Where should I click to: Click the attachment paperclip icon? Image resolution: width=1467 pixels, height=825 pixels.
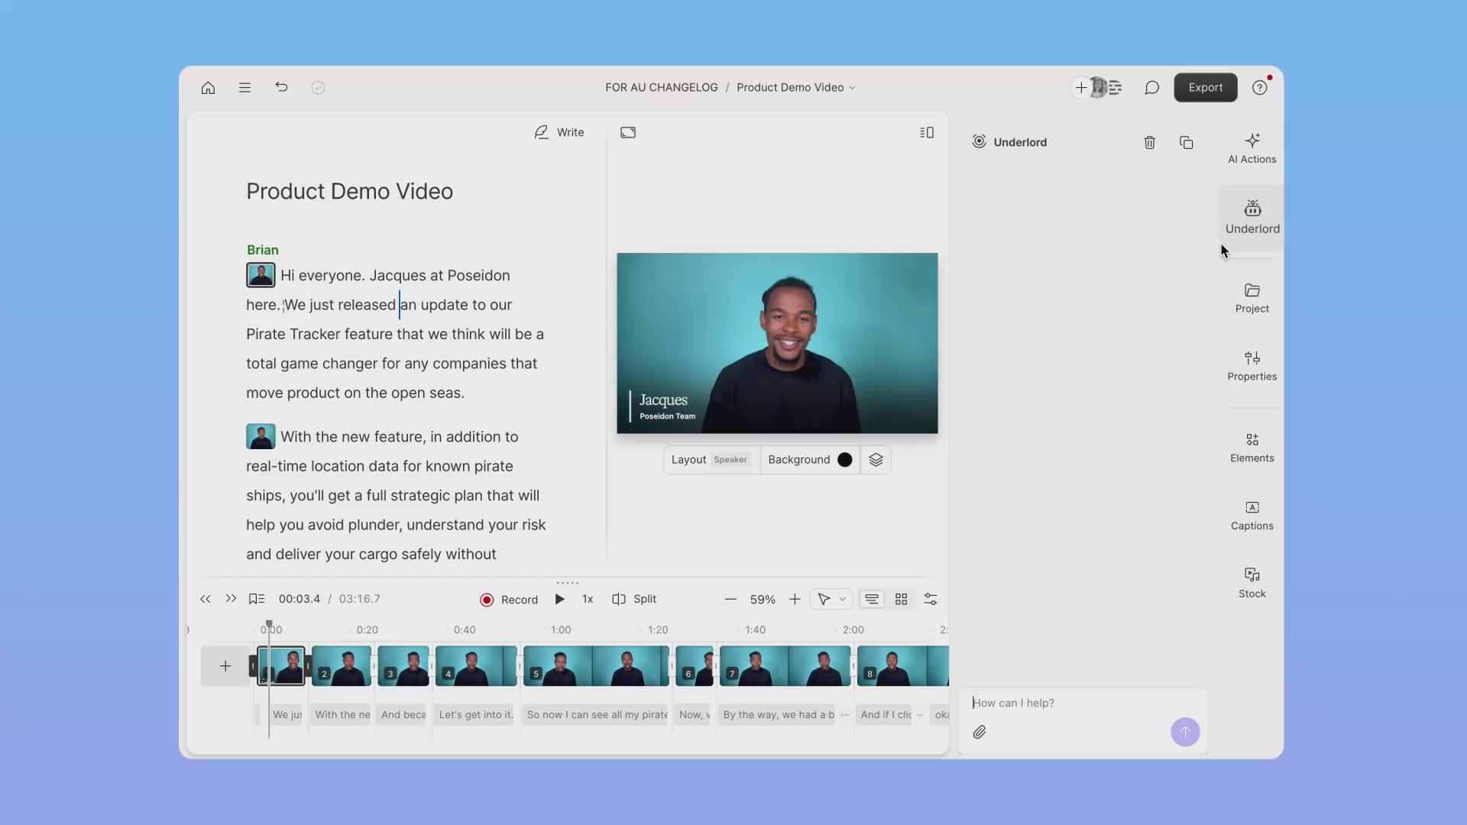[980, 733]
